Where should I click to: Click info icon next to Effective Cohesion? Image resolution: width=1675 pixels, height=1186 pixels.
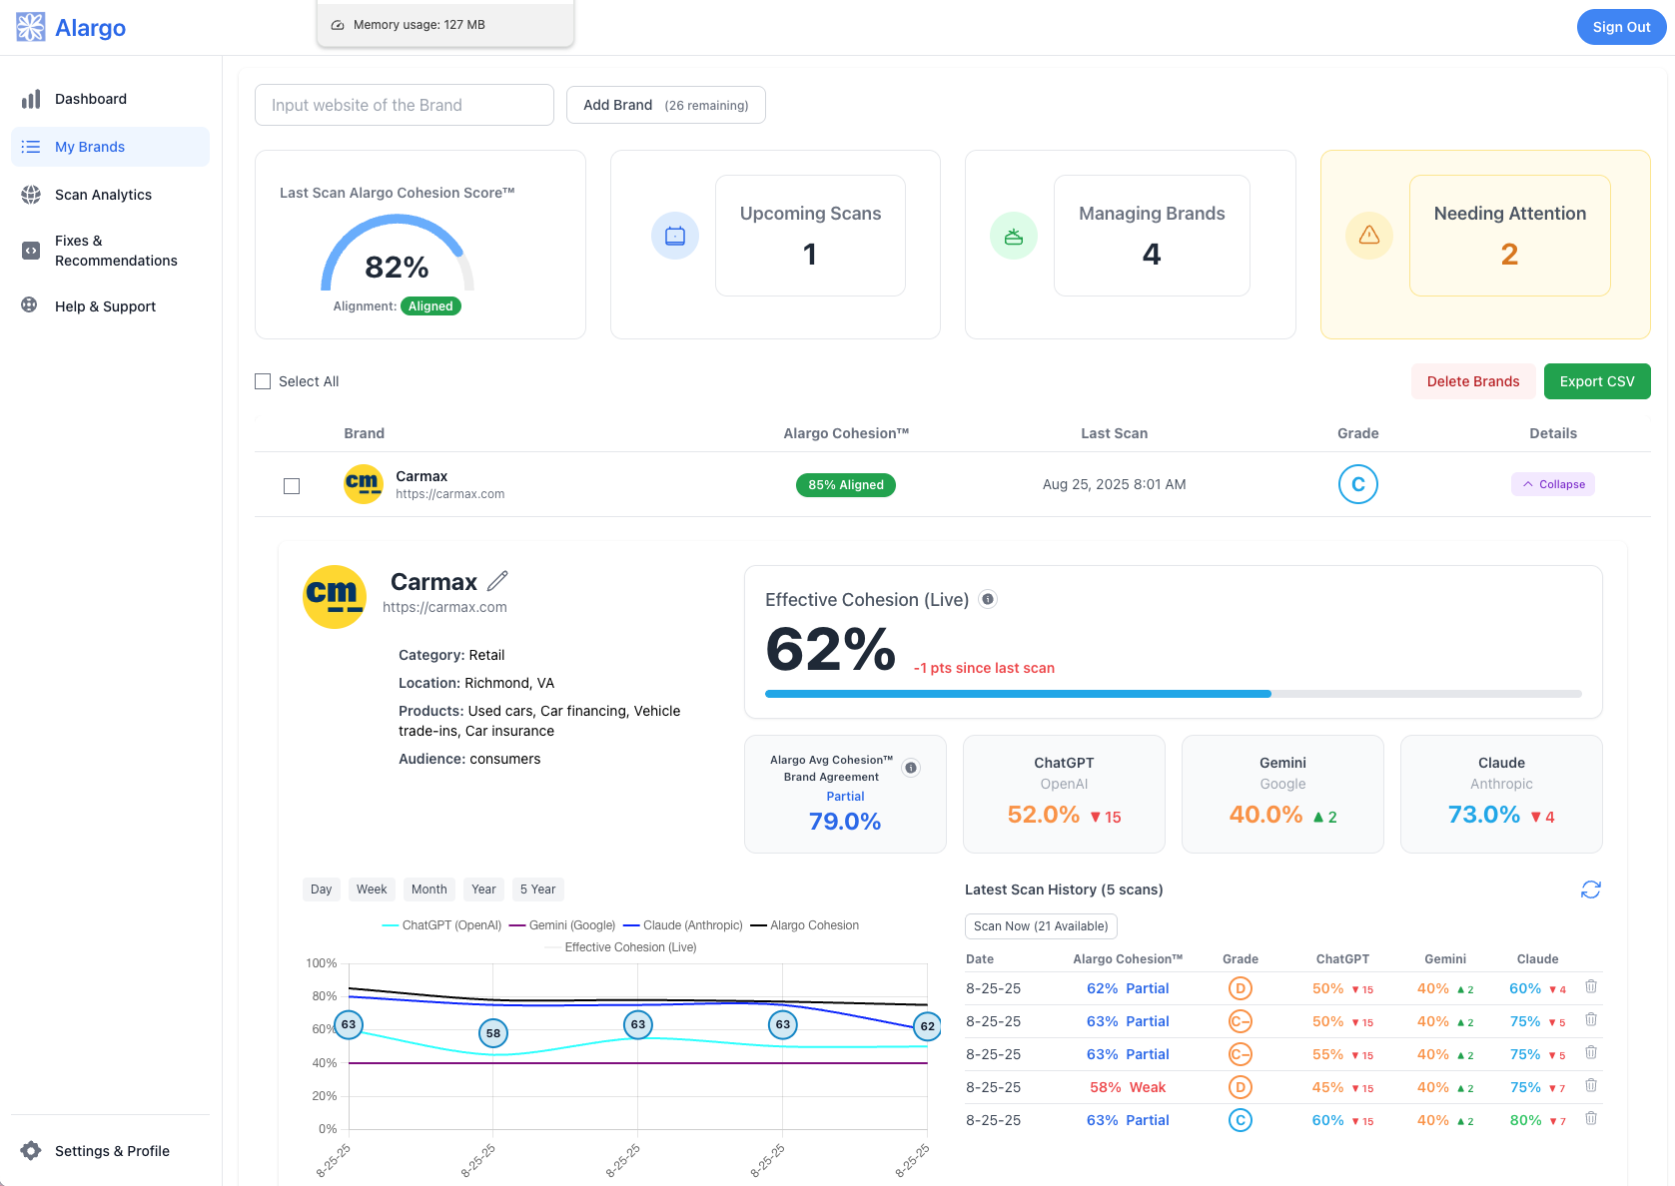[x=988, y=599]
